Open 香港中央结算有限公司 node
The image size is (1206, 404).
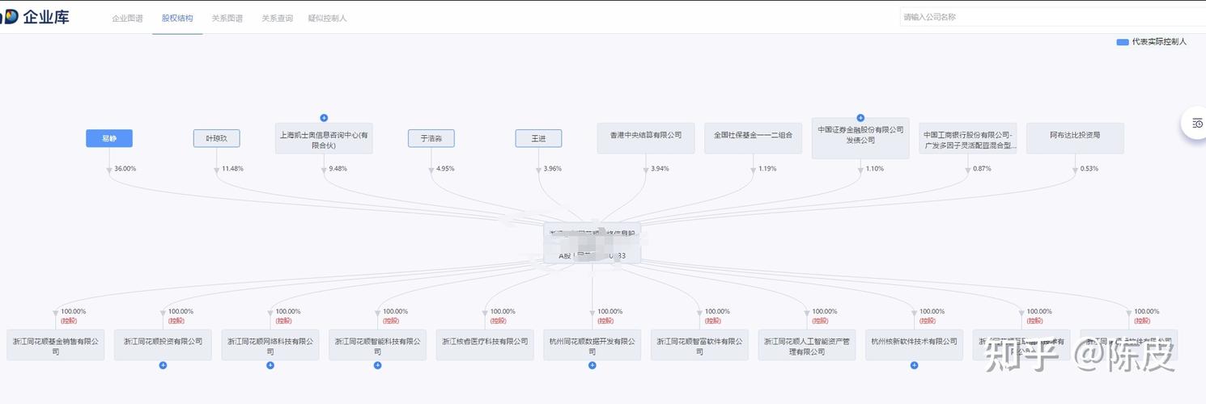(646, 138)
